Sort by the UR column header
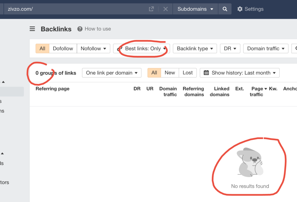297x202 pixels. 150,89
